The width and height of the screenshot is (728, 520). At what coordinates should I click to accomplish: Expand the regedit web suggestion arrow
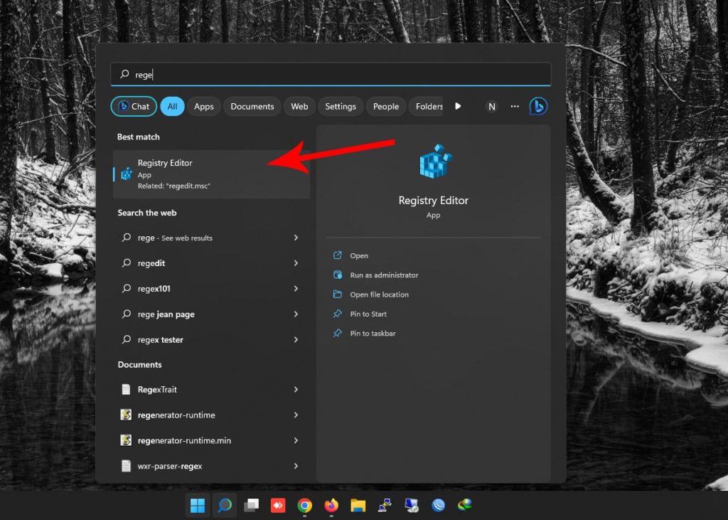(296, 263)
